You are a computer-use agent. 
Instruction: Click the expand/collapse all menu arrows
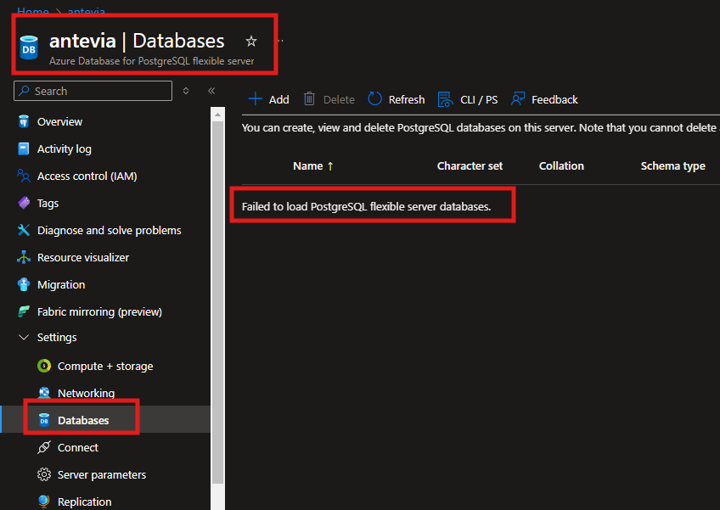(x=186, y=91)
